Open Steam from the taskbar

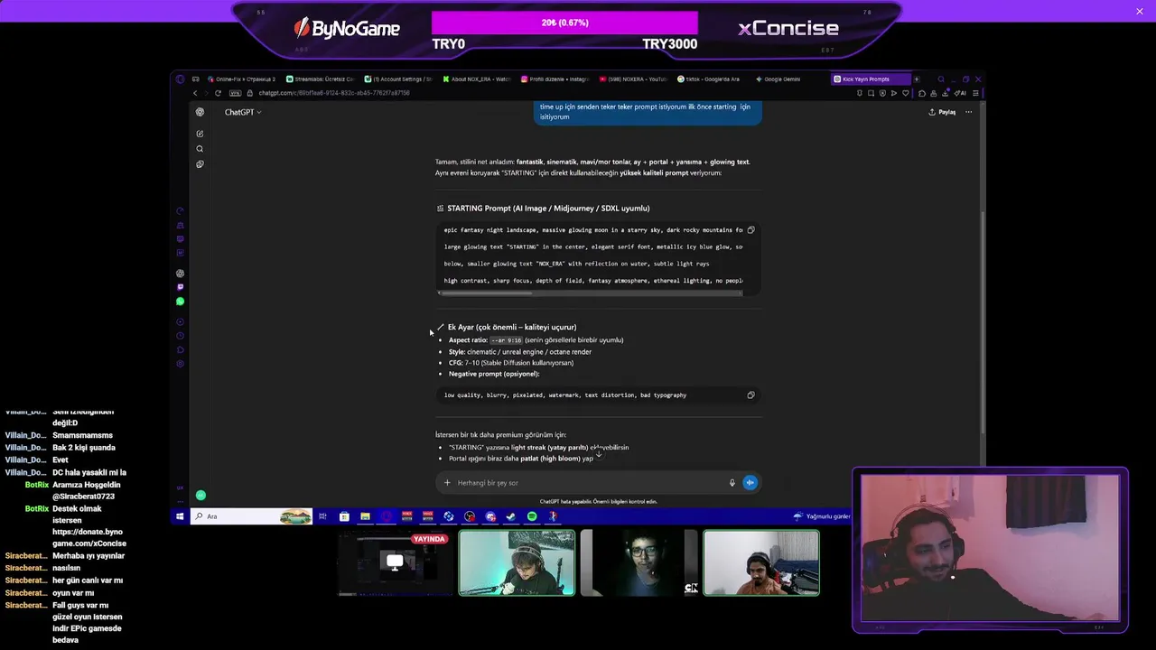pyautogui.click(x=511, y=516)
